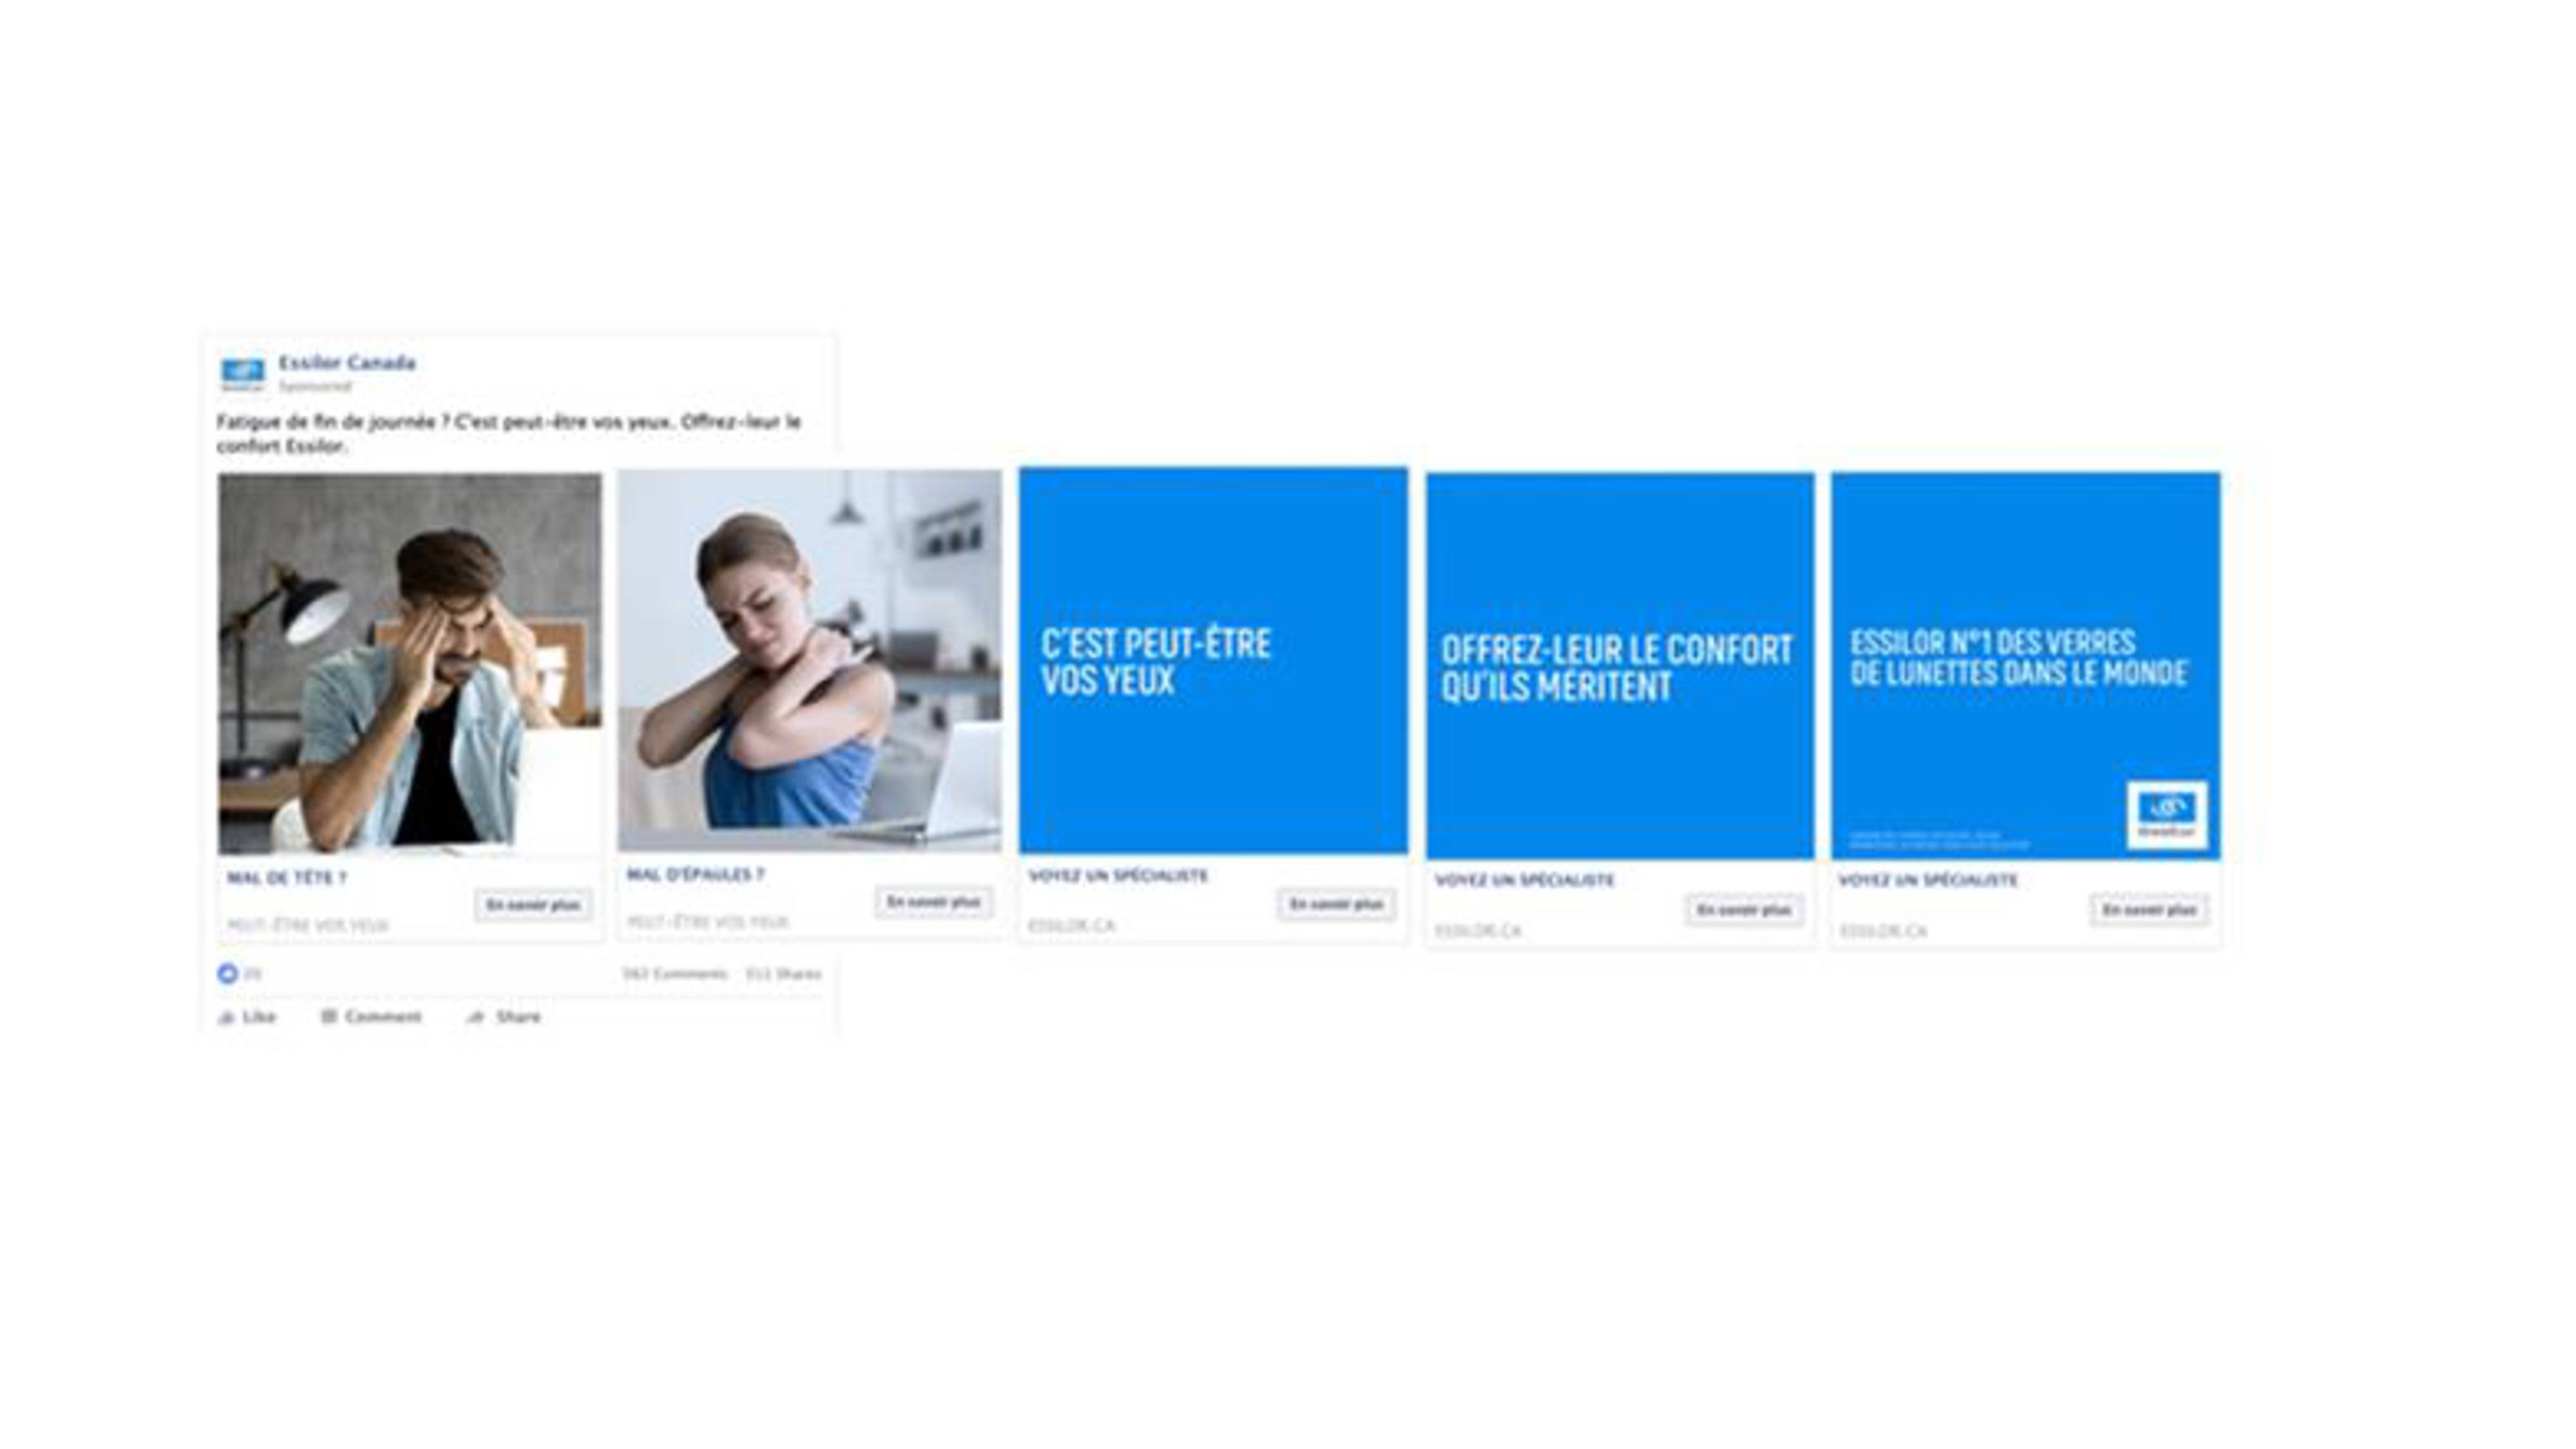Open the shares count link

click(783, 973)
